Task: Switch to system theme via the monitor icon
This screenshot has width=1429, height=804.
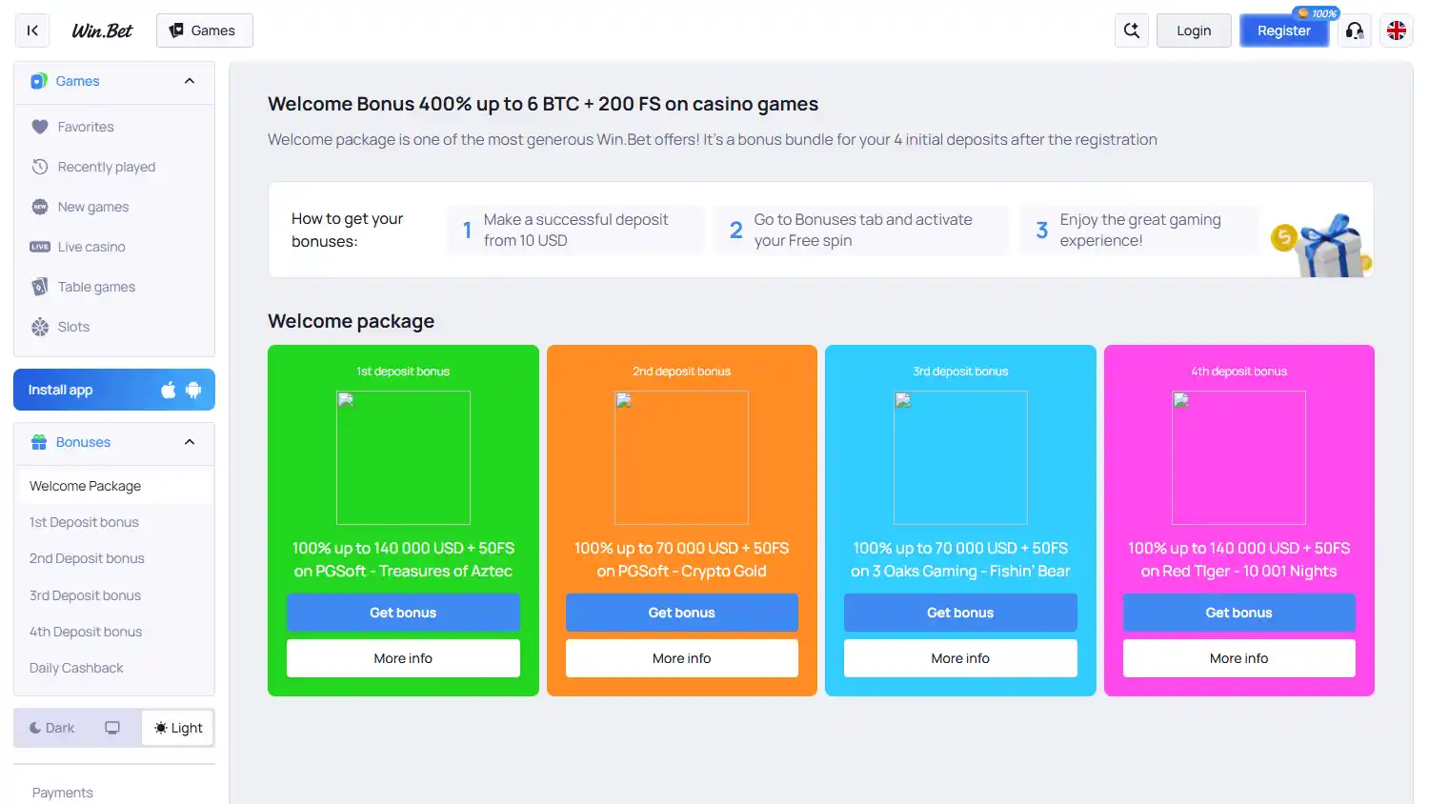Action: click(112, 728)
